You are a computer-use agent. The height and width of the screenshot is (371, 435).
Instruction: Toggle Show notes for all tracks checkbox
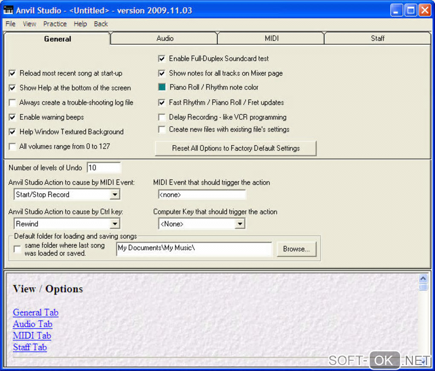(x=162, y=73)
